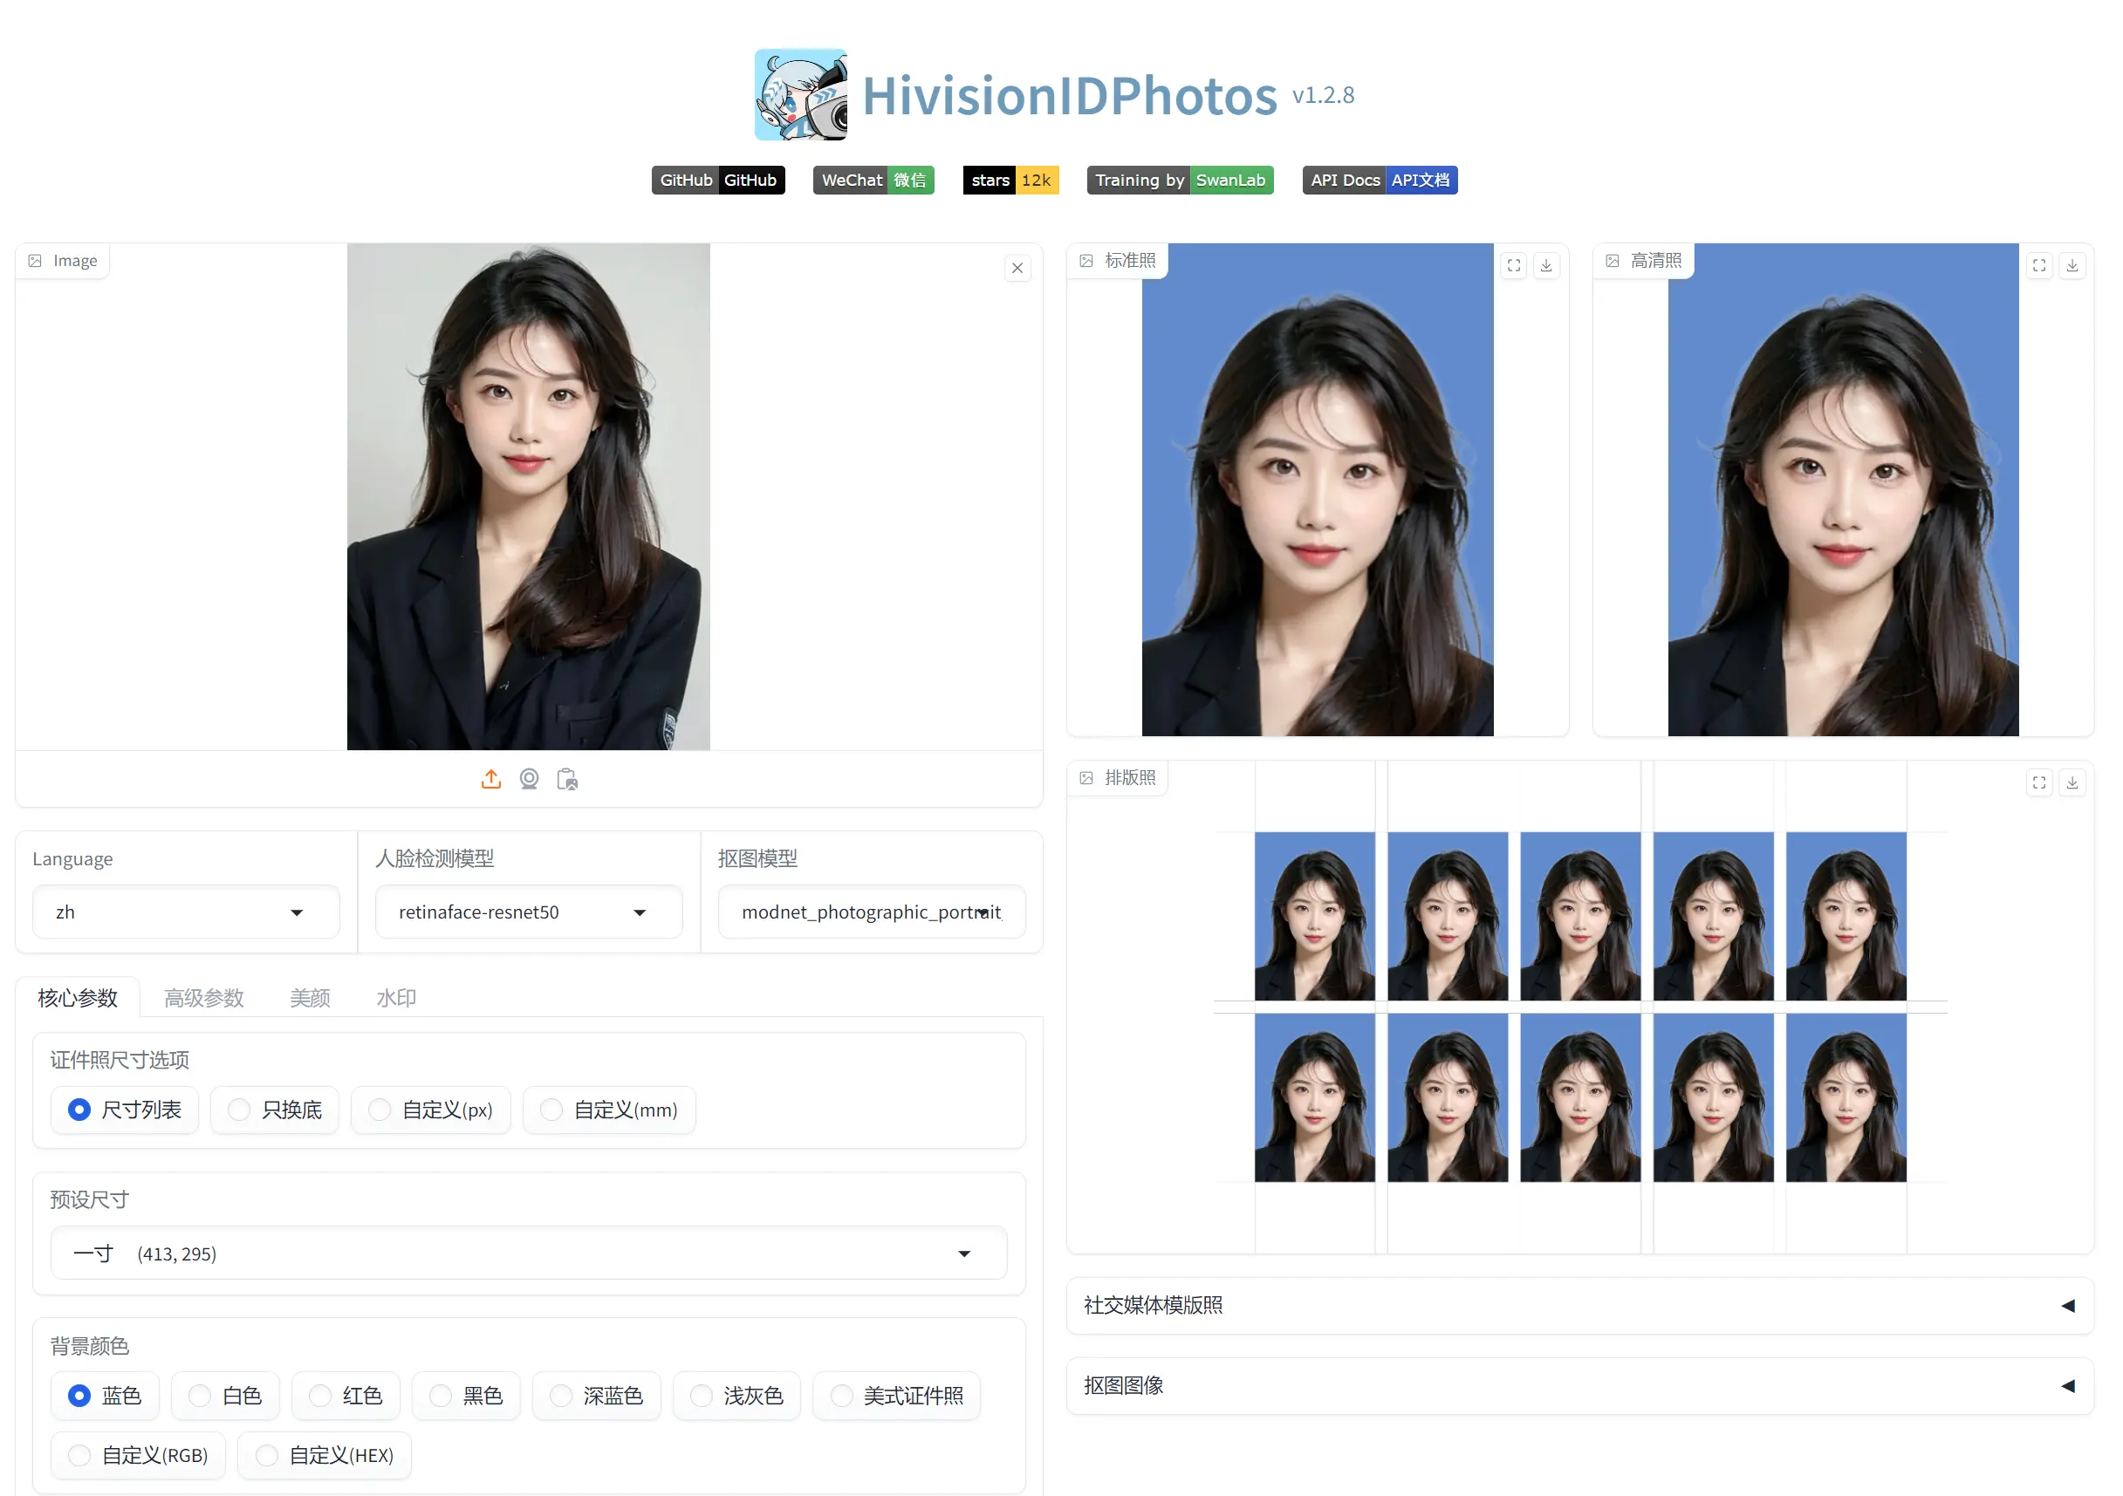Open 标准照 in fullscreen view
Image resolution: width=2123 pixels, height=1496 pixels.
[x=1514, y=265]
